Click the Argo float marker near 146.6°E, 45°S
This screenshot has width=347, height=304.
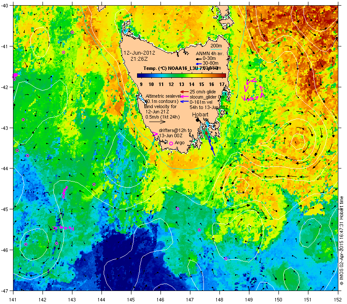pyautogui.click(x=177, y=208)
